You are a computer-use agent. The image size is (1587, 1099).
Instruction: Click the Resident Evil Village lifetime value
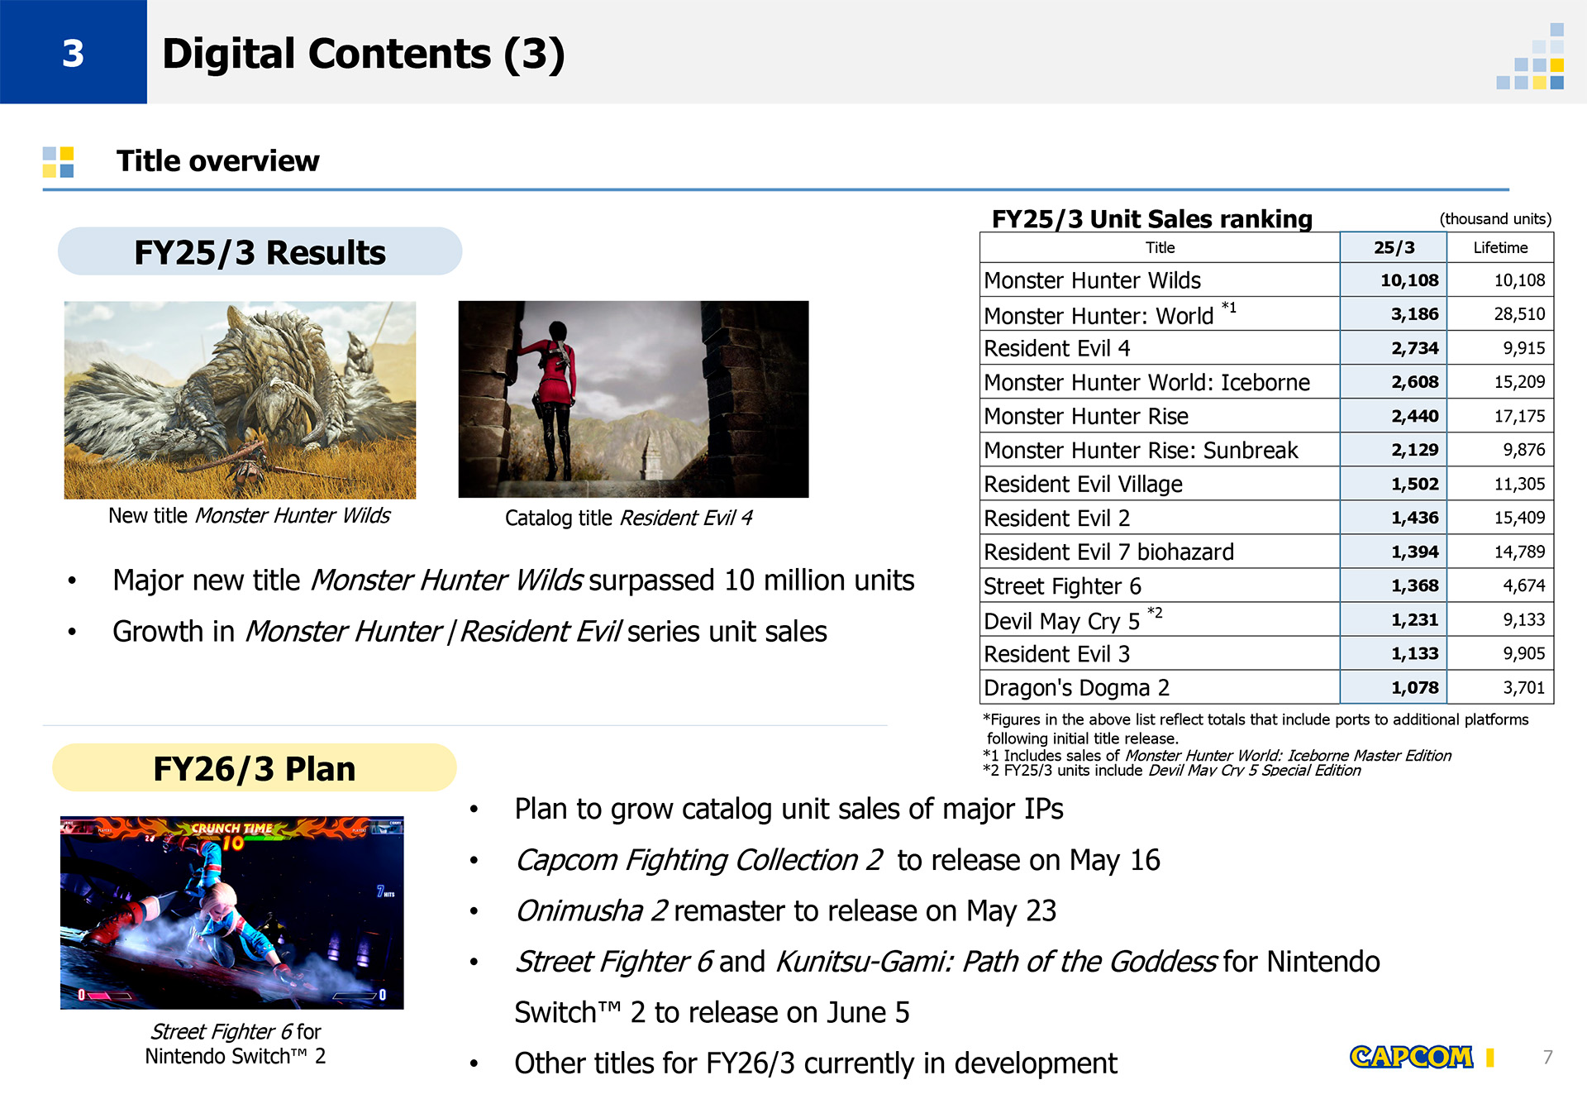point(1518,484)
